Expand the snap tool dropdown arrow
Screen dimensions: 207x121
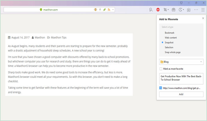point(168,10)
